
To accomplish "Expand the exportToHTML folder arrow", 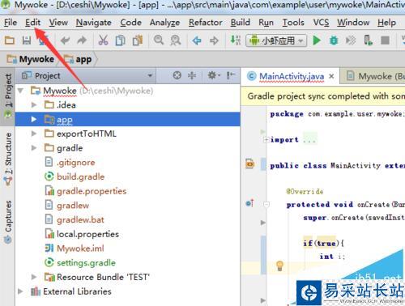I will pos(34,134).
